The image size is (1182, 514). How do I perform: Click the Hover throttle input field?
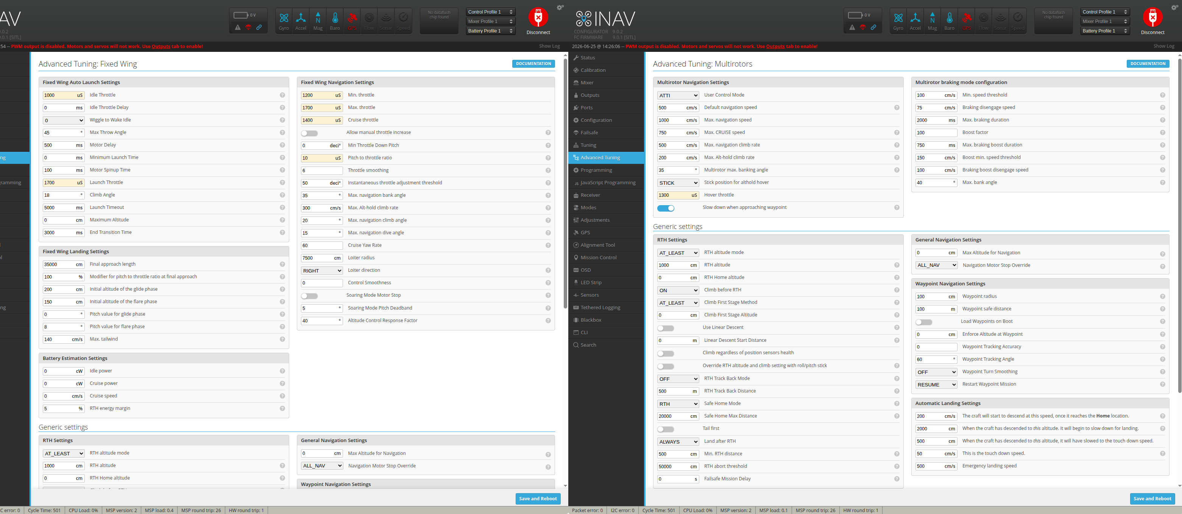click(678, 195)
